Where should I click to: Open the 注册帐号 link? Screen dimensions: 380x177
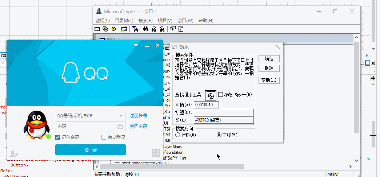[139, 116]
